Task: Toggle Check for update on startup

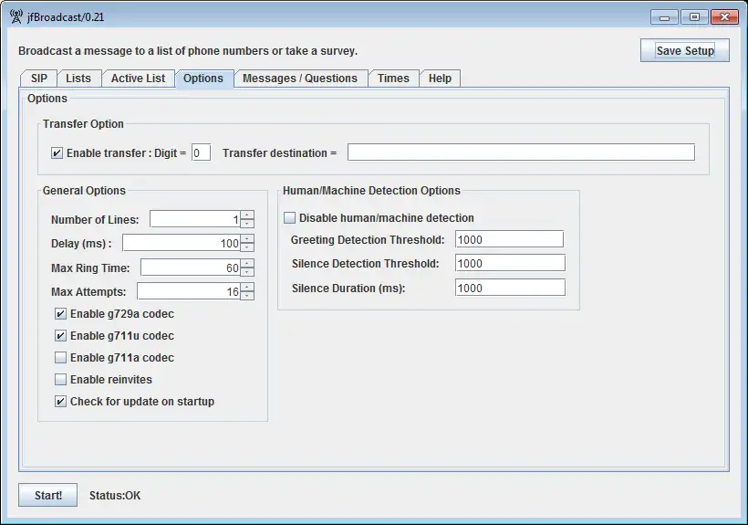Action: (60, 402)
